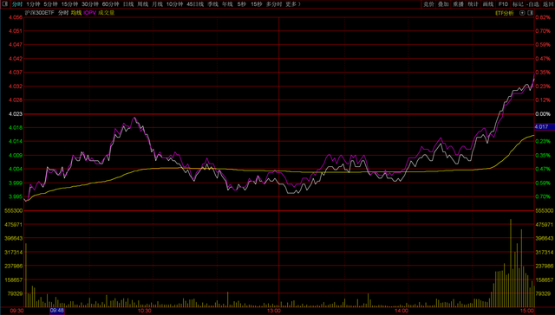Remove stock via -自选 button
Image resolution: width=555 pixels, height=315 pixels.
(x=532, y=4)
